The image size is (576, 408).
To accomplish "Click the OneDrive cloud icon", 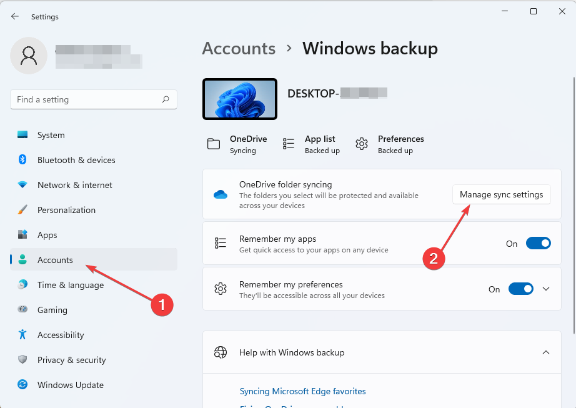I will point(220,194).
